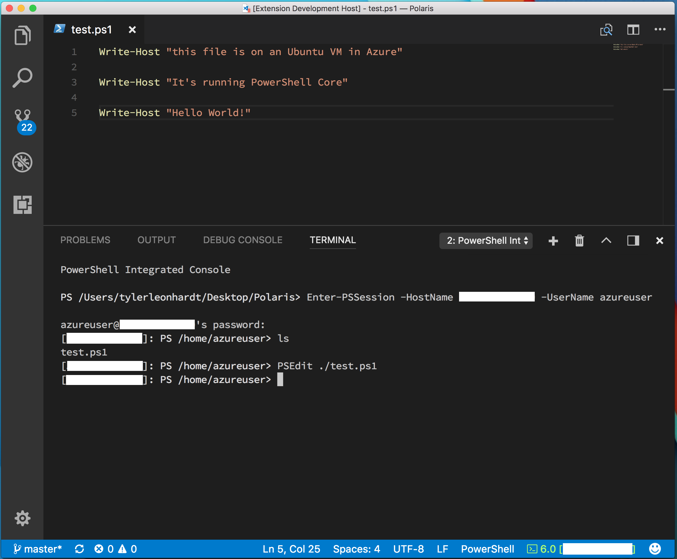Click the kill terminal trash icon
677x559 pixels.
click(x=578, y=240)
